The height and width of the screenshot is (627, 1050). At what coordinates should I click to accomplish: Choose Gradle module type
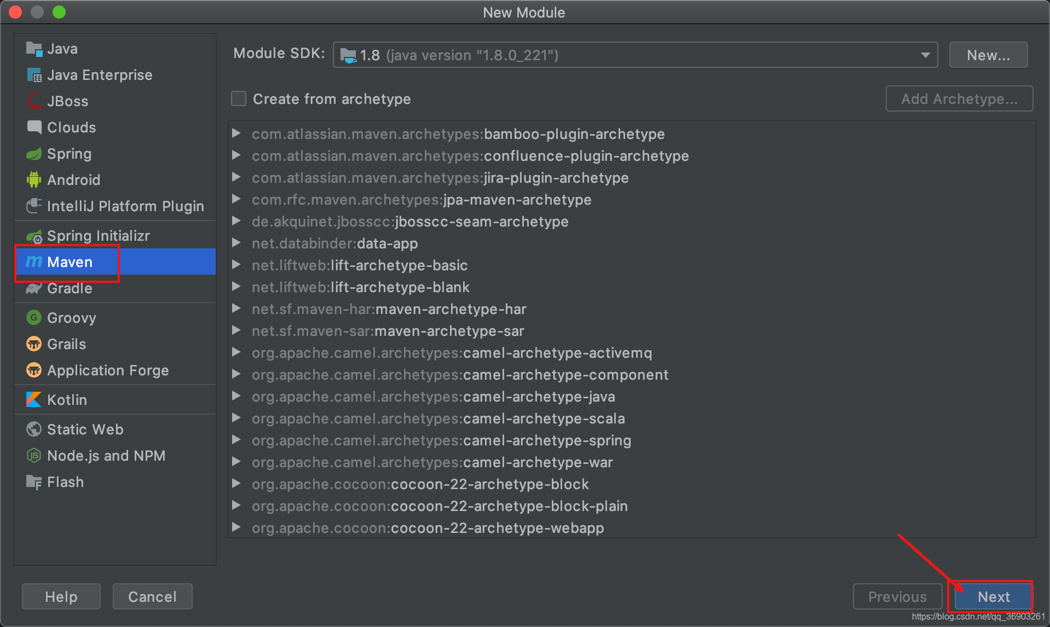pyautogui.click(x=116, y=288)
